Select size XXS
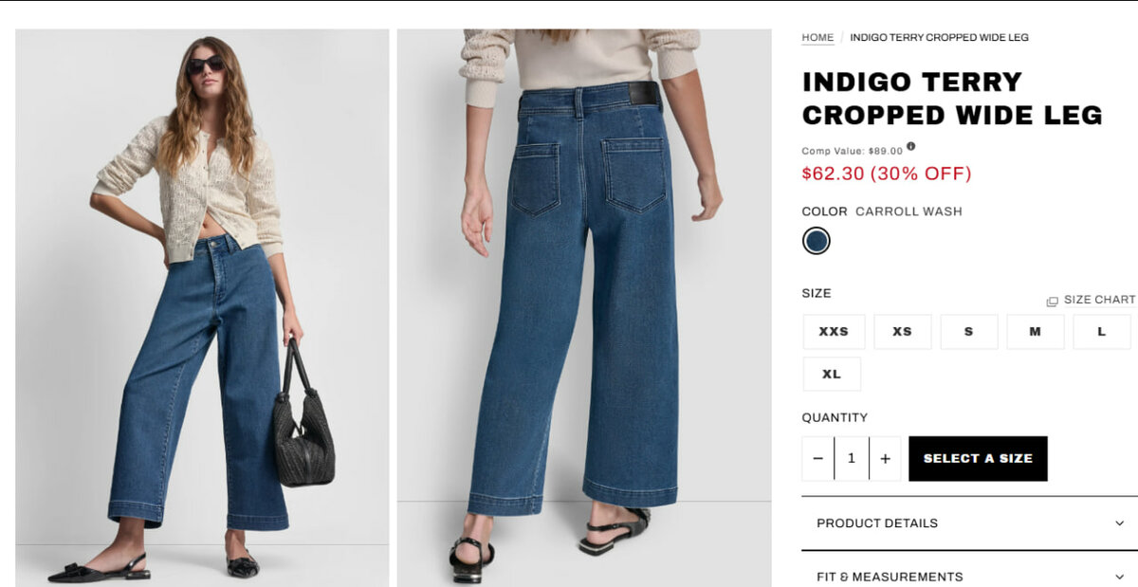This screenshot has width=1138, height=587. (x=834, y=332)
